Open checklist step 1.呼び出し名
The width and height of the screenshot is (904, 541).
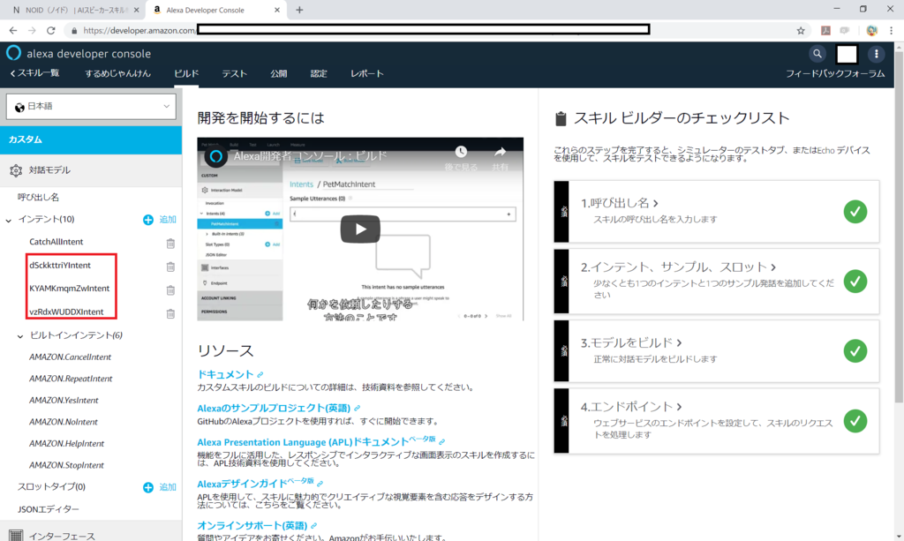point(620,203)
